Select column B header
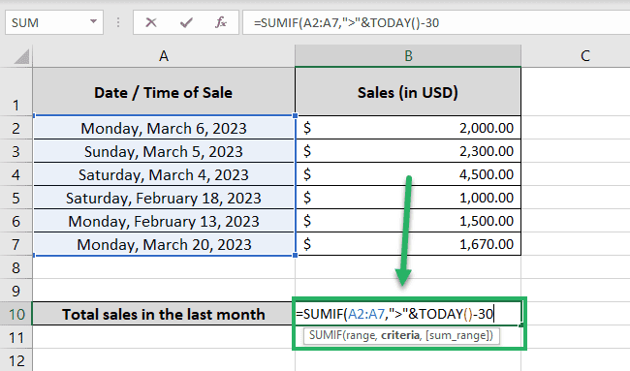This screenshot has height=371, width=630. (x=408, y=56)
